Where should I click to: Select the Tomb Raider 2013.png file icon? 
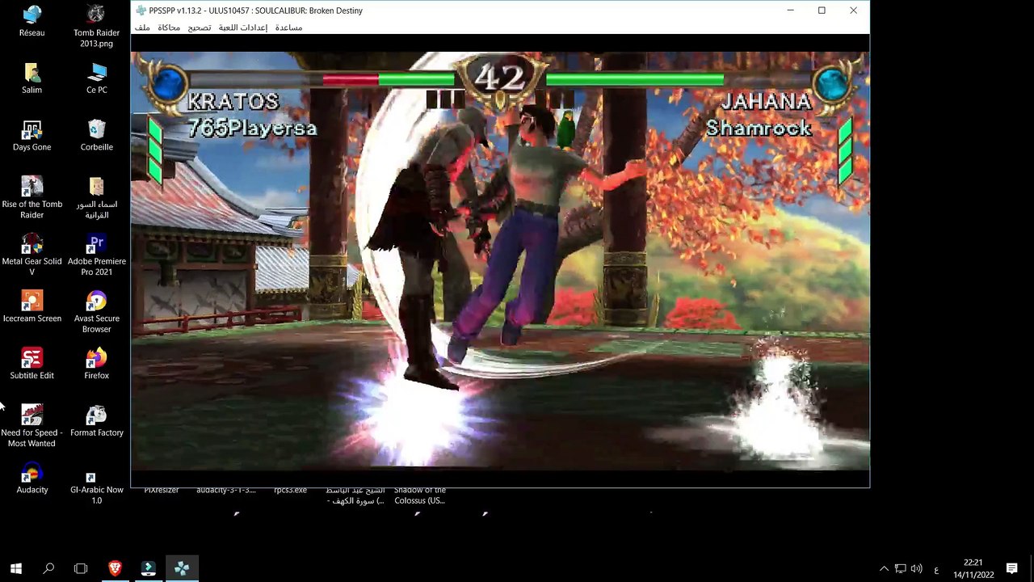[97, 26]
